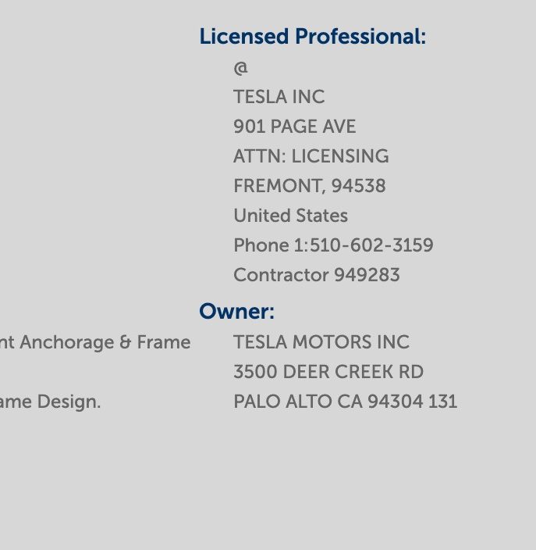Click the Licensed Professional heading
The image size is (536, 550).
tap(313, 37)
